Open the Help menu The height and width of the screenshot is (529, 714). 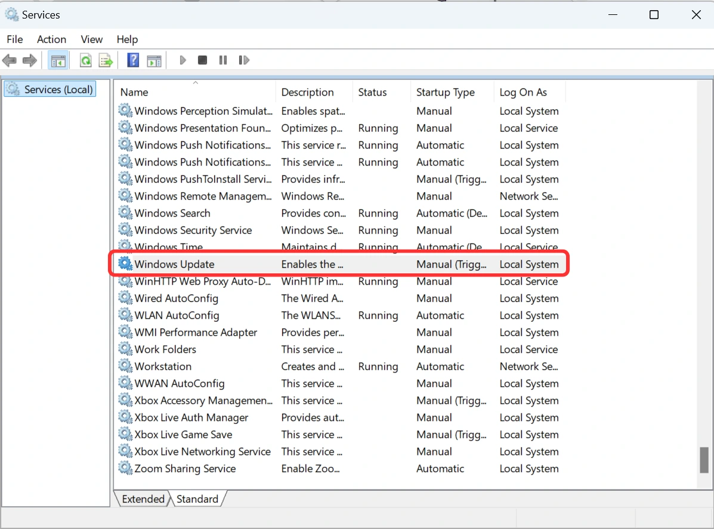(x=127, y=39)
